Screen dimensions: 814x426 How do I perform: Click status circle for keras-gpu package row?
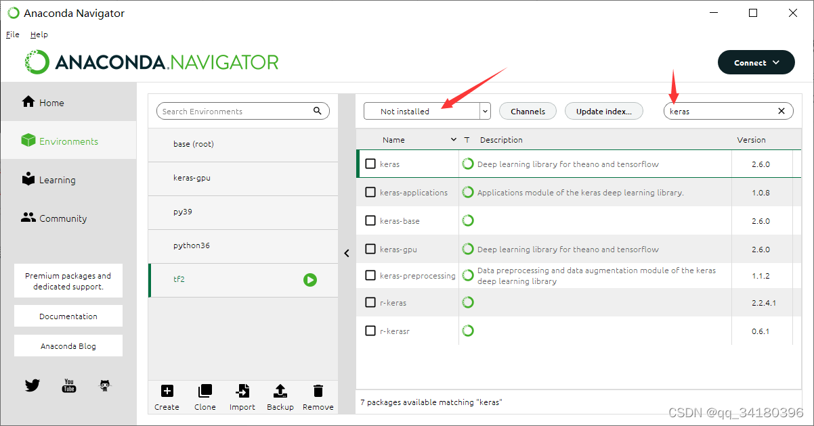coord(468,249)
